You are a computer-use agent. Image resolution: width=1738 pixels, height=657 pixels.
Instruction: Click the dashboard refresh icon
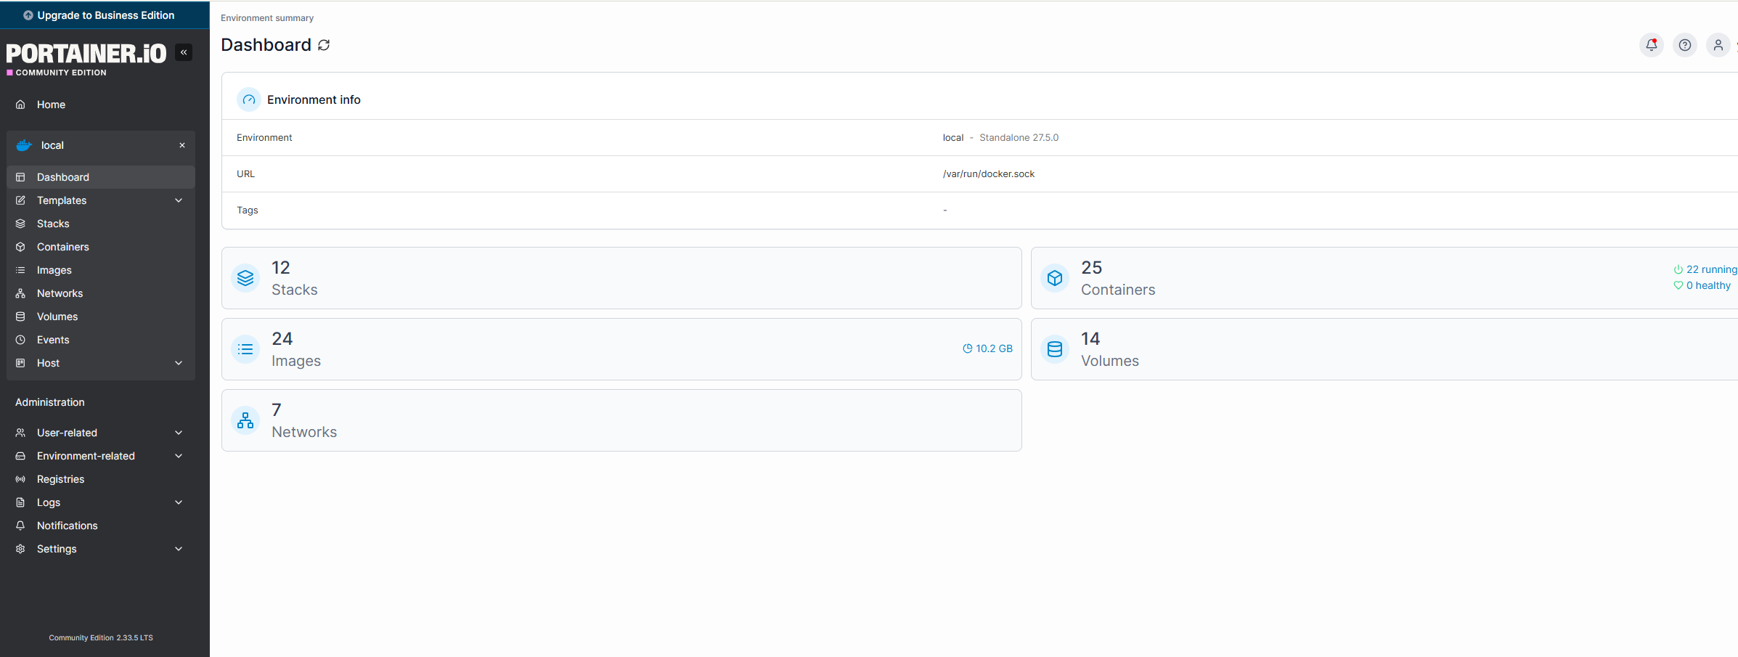[324, 45]
